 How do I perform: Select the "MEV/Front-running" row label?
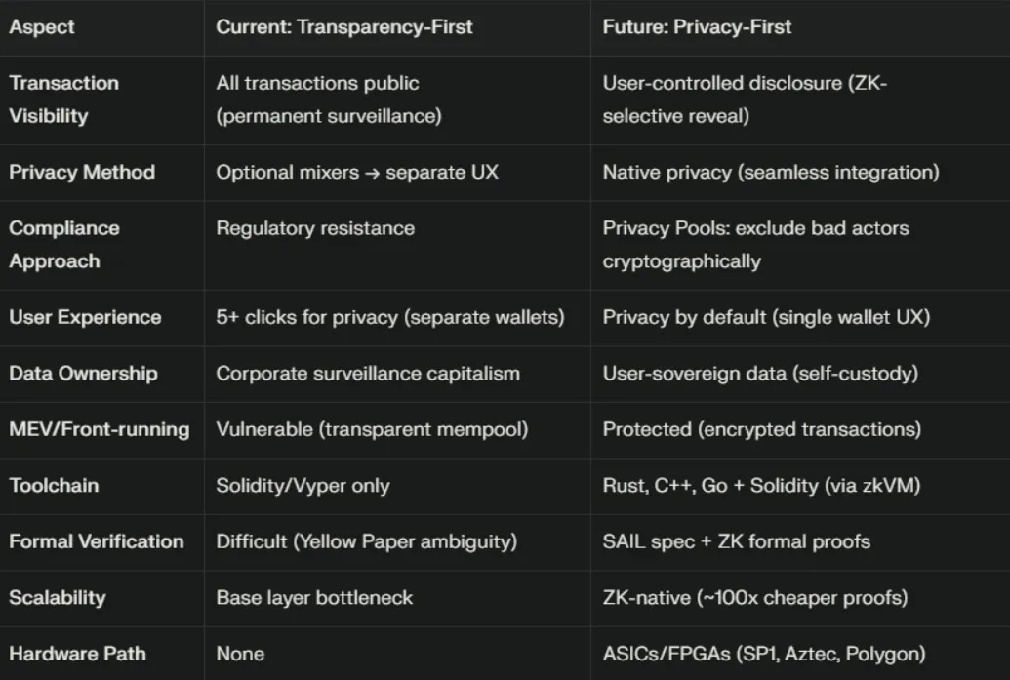click(99, 430)
